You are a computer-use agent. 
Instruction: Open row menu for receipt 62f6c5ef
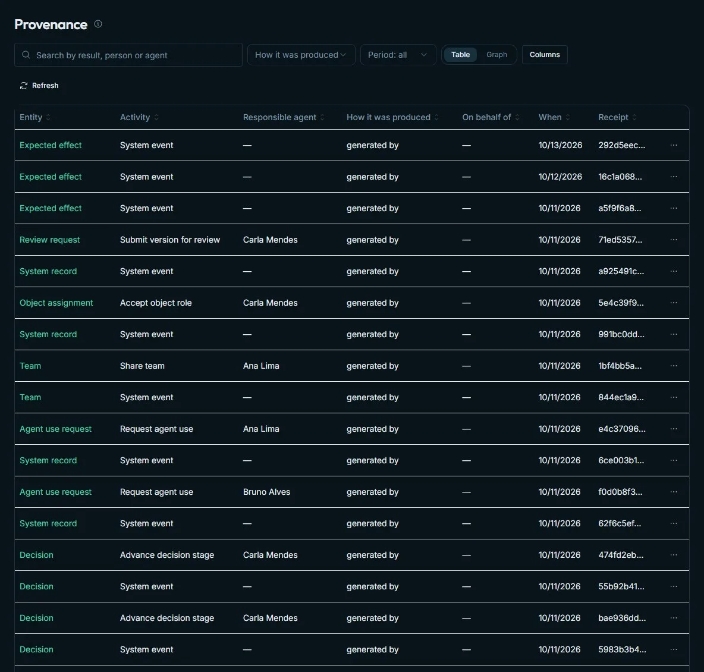click(x=674, y=523)
